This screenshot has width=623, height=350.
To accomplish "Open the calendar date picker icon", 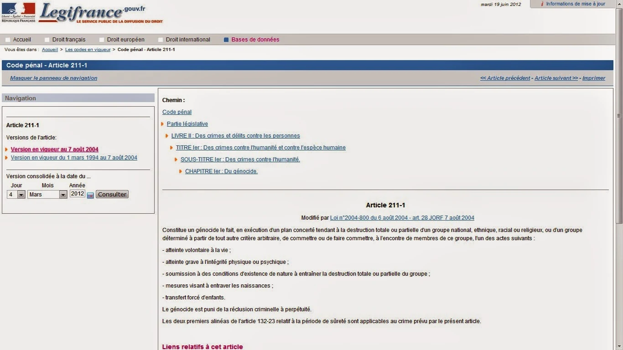I will pos(90,195).
